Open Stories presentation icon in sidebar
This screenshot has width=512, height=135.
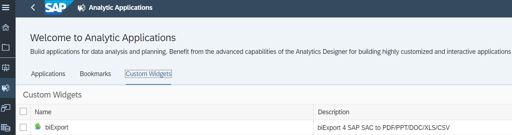[6, 68]
